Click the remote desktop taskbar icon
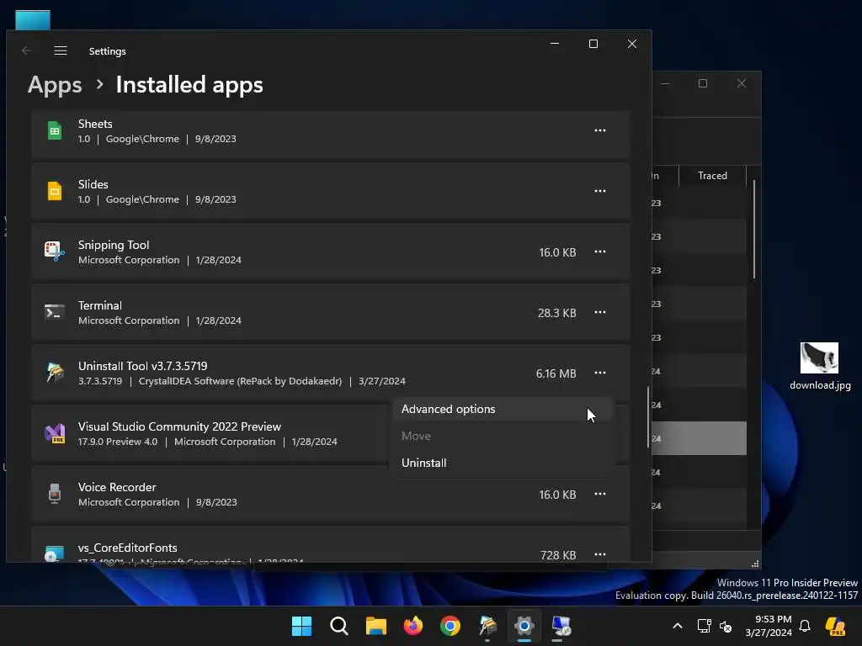 coord(561,626)
